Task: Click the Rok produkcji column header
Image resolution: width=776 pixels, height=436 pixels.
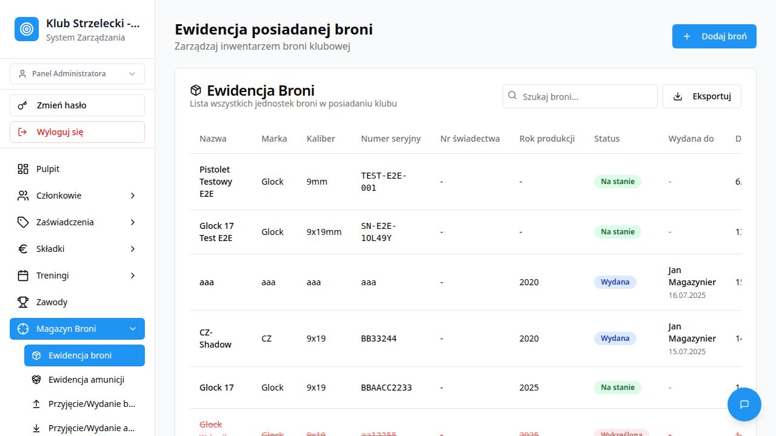Action: pos(547,139)
